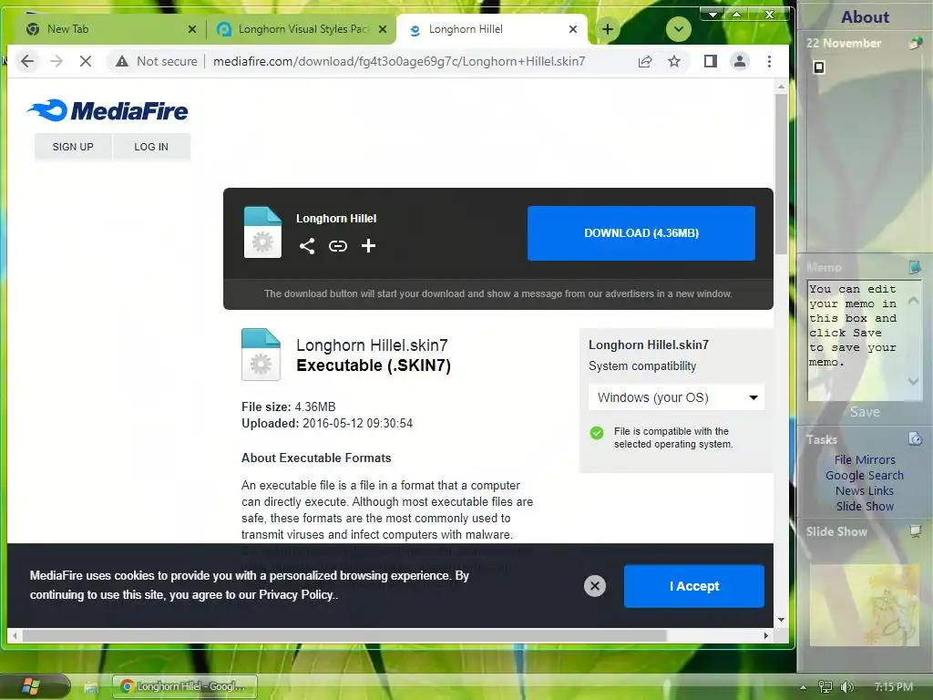Click the page vertical scrollbar thumb
This screenshot has height=700, width=933.
[x=781, y=174]
